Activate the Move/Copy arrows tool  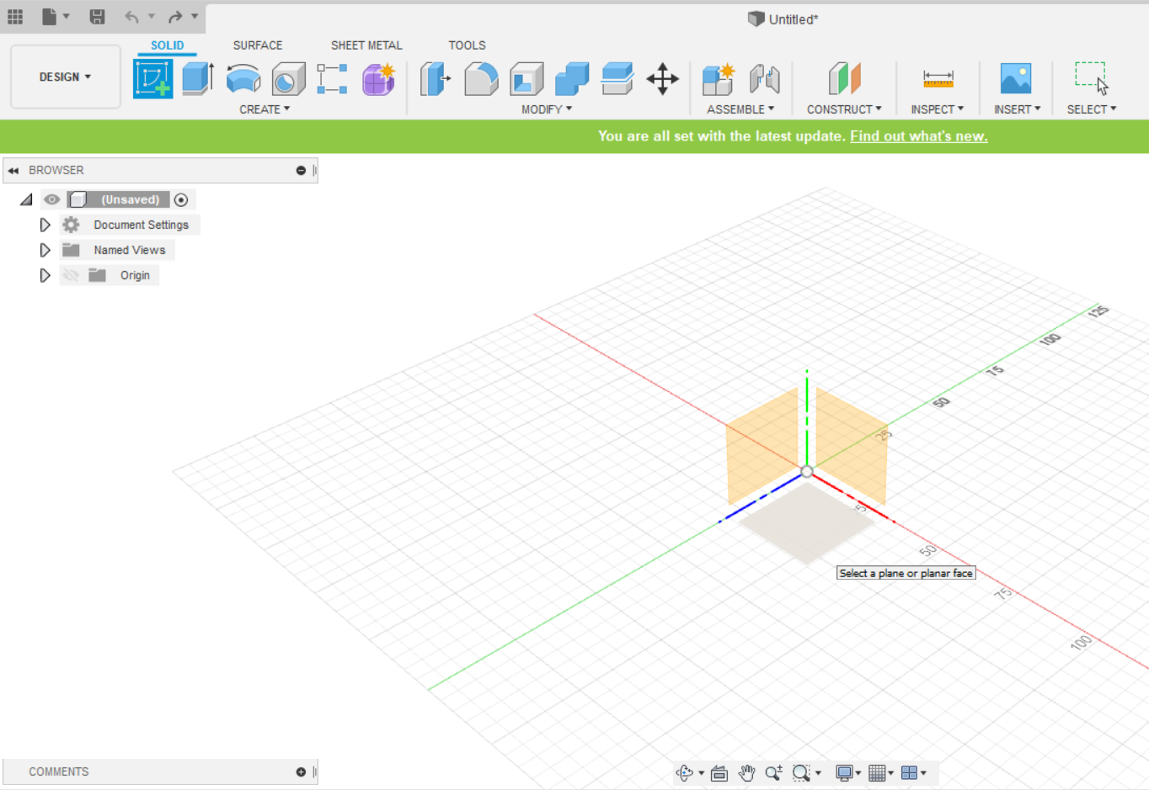pos(663,79)
